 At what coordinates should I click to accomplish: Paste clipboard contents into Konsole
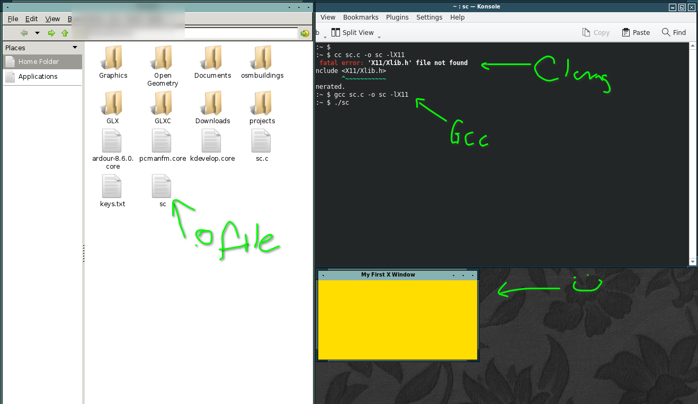(636, 32)
